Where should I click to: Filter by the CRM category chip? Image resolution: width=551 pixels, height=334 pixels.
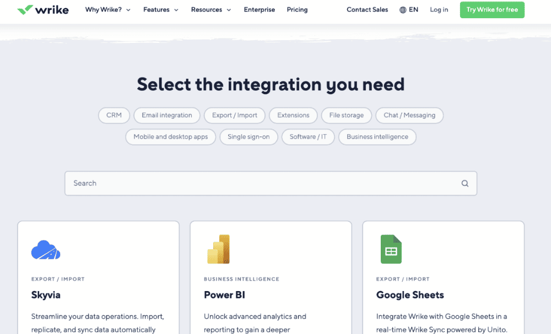click(x=114, y=116)
